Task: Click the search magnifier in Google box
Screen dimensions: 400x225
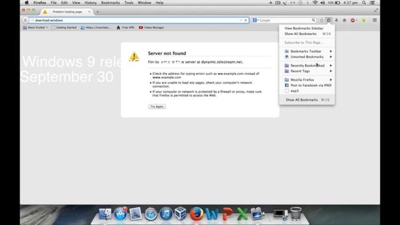Action: (313, 20)
